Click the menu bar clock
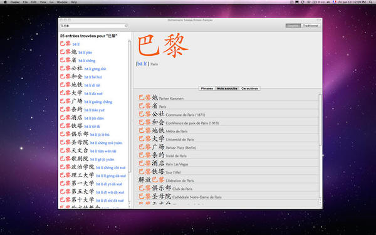Screen dimensions: 376x235 [352, 2]
